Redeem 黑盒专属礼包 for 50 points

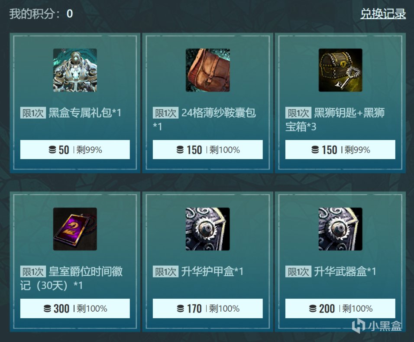pos(75,150)
